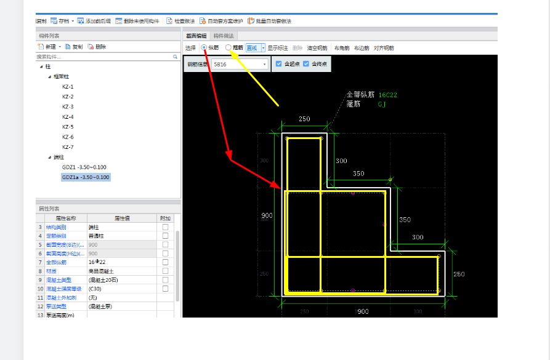Screen dimensions: 550x360
Task: Click the 删除 icon in component list
Action: click(x=91, y=47)
